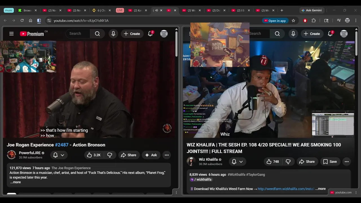Mute the tab playing audio

click(156, 10)
